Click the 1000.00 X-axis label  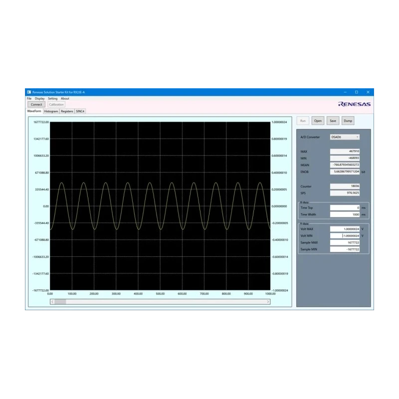point(270,294)
